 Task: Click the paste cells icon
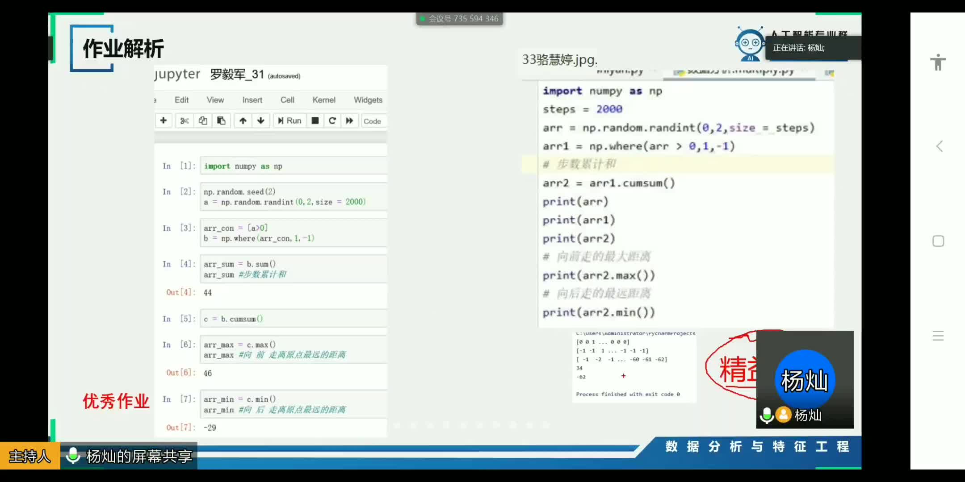click(x=221, y=120)
